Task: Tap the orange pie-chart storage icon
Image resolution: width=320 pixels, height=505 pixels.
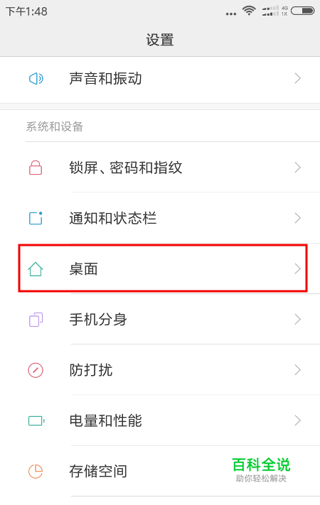Action: (x=36, y=471)
